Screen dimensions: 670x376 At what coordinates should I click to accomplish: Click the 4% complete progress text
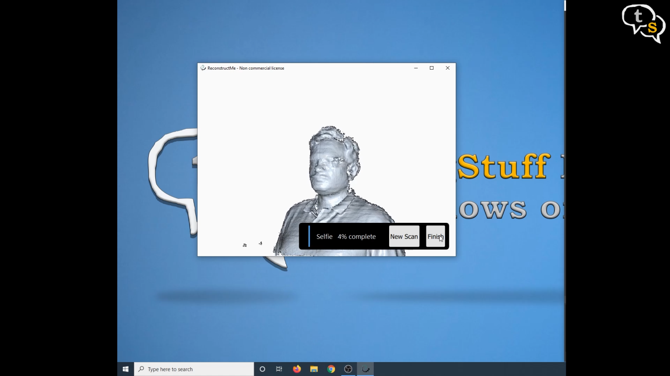(356, 236)
